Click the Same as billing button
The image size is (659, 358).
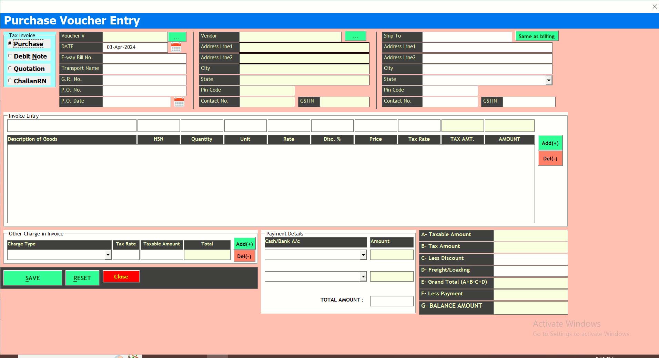coord(536,36)
